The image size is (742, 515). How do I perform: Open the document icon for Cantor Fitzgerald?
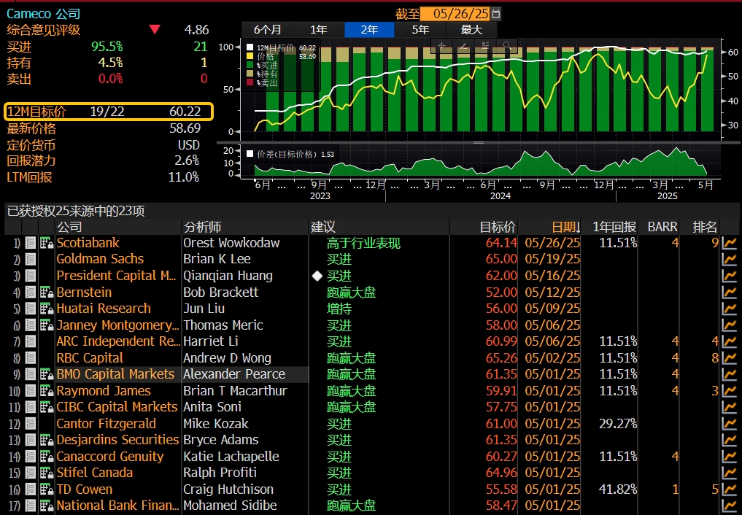pyautogui.click(x=31, y=424)
